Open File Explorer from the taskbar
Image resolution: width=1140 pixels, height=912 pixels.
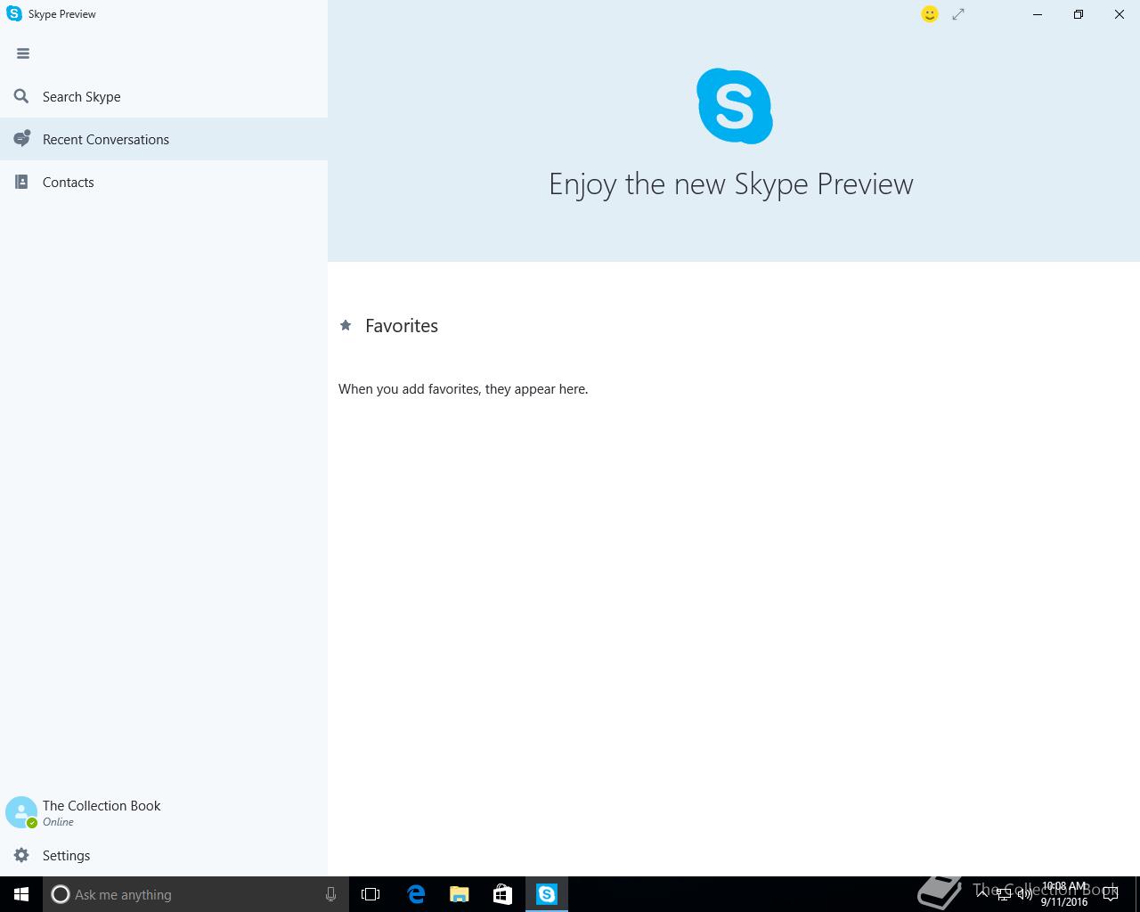pos(459,894)
